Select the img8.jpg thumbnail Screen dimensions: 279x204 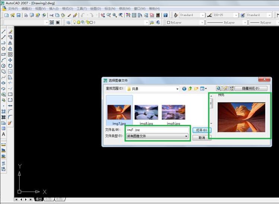pos(146,112)
